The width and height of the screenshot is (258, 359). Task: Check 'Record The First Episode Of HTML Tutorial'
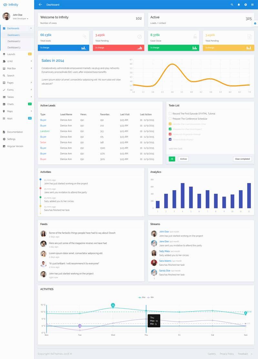170,114
